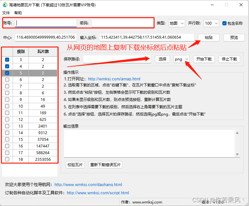Check the level 16 checkbox
The height and width of the screenshot is (206, 249).
pos(7,146)
